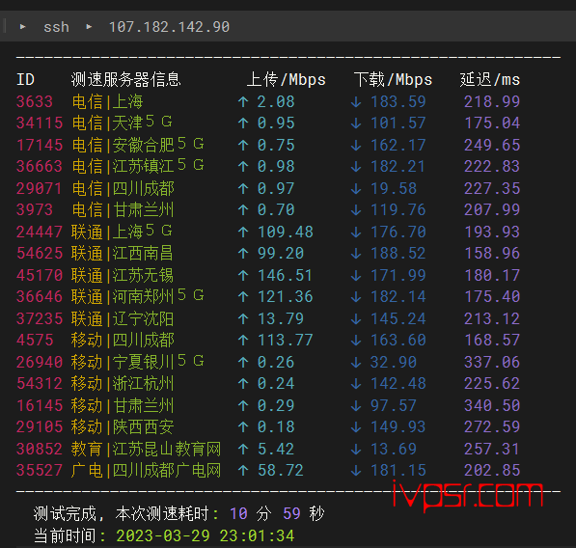Select 电信|天津5G server entry
Screen dimensions: 576x548
coord(122,123)
